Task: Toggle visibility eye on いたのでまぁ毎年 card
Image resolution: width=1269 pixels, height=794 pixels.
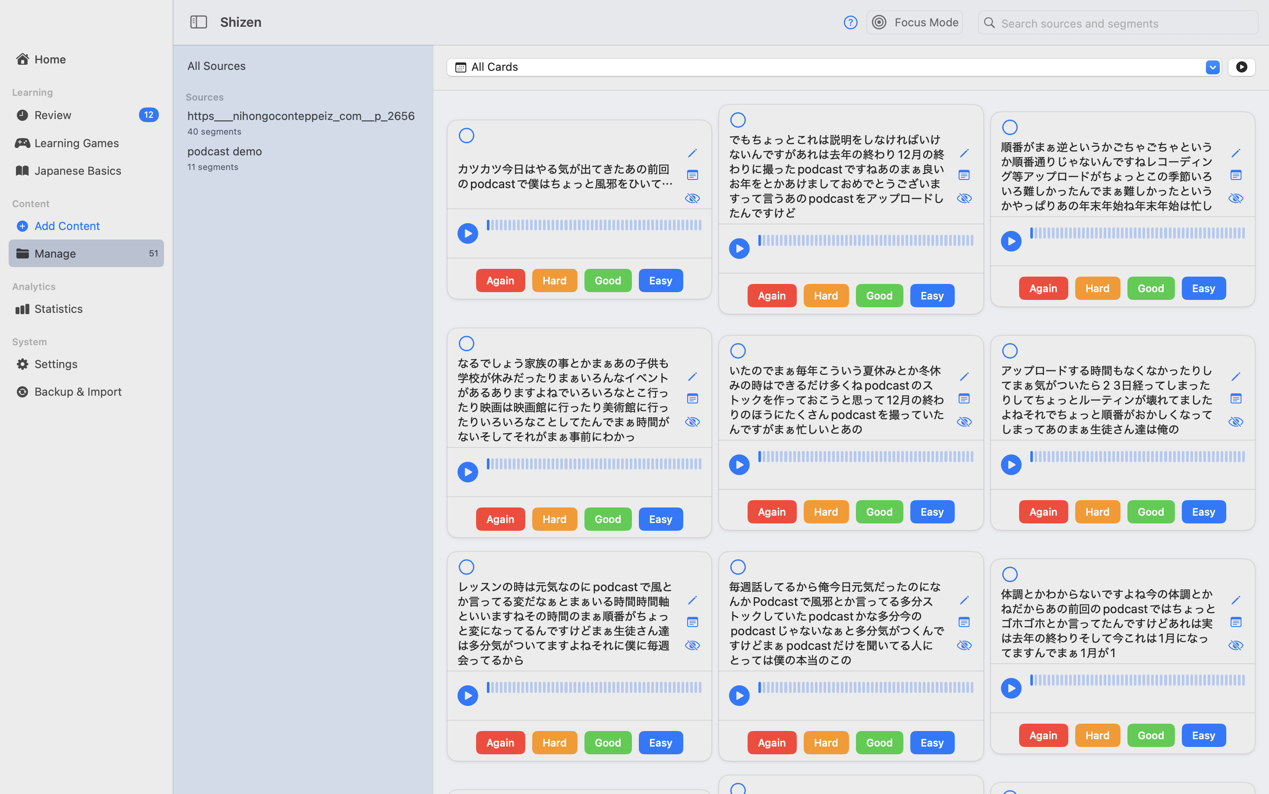Action: pyautogui.click(x=964, y=422)
